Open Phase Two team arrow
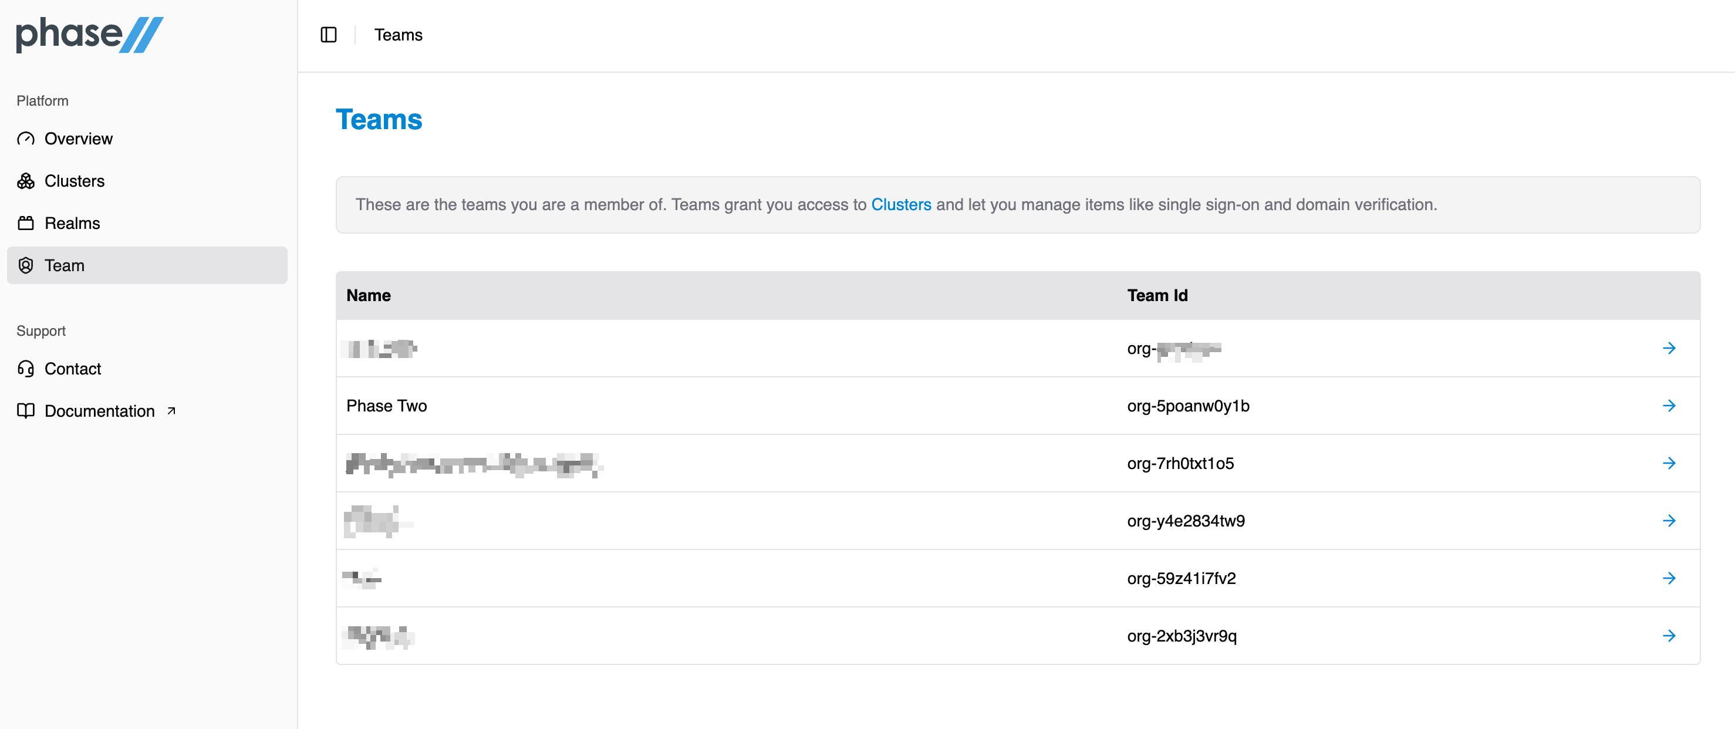The image size is (1735, 729). 1668,406
